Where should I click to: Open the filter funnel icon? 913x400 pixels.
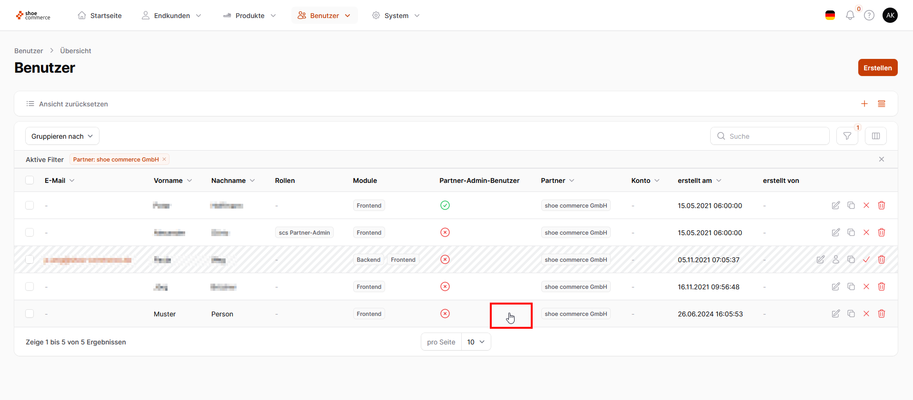pyautogui.click(x=847, y=136)
